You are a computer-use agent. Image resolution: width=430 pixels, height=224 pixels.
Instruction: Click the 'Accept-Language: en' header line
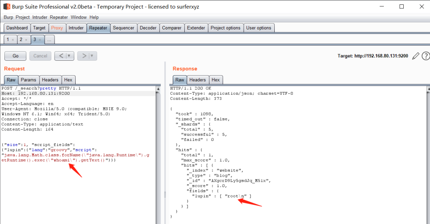point(27,104)
